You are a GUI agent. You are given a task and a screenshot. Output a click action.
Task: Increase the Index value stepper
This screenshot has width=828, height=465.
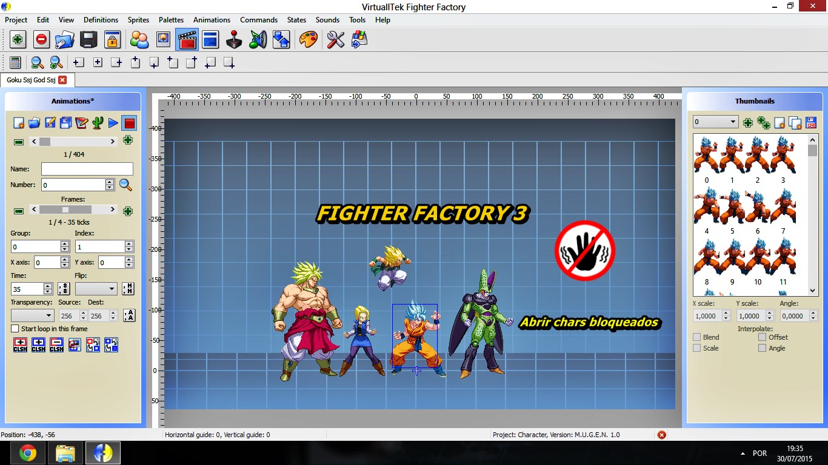[129, 244]
